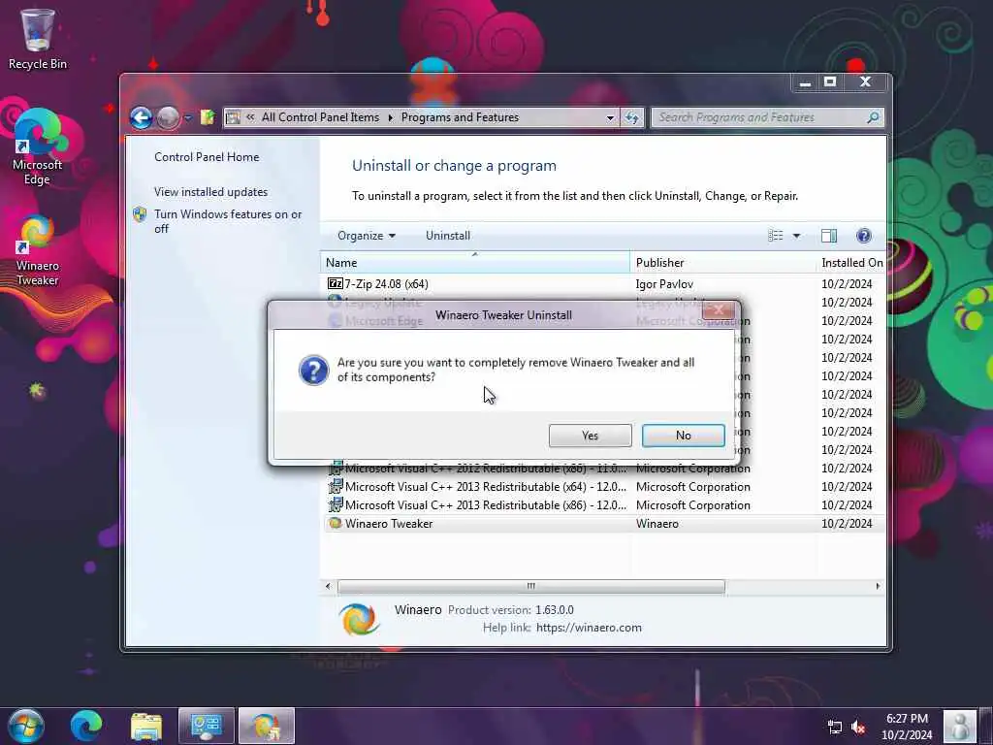Click the muted volume tray icon
The height and width of the screenshot is (745, 993).
pos(858,727)
